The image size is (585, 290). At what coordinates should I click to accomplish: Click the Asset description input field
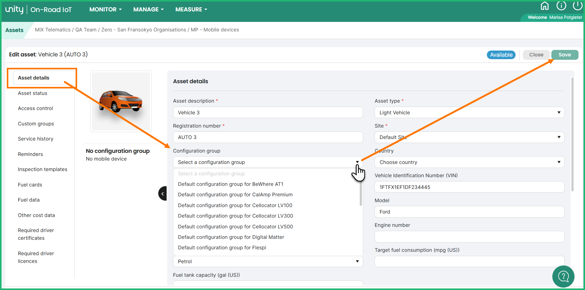[268, 112]
